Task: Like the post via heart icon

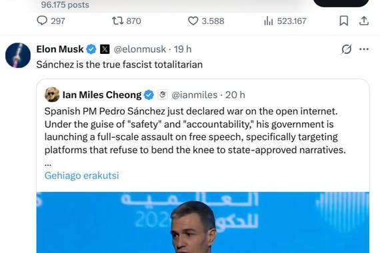Action: click(193, 21)
